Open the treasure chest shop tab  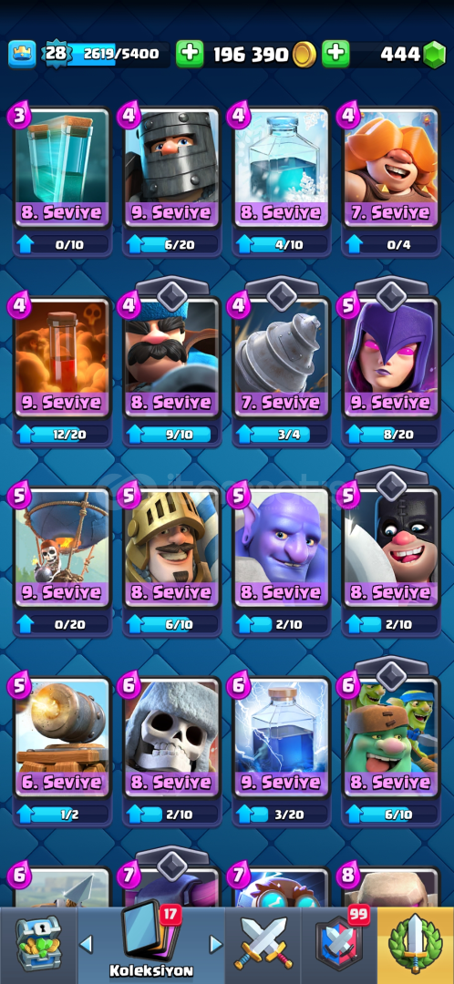point(38,945)
